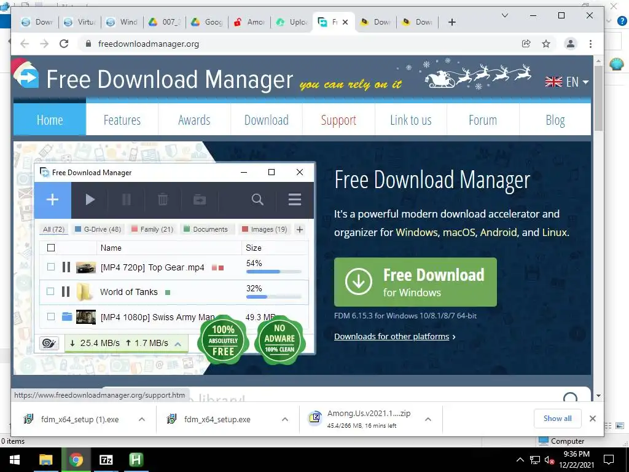Open the tab search chevron in Chrome
The height and width of the screenshot is (472, 629).
click(x=505, y=15)
